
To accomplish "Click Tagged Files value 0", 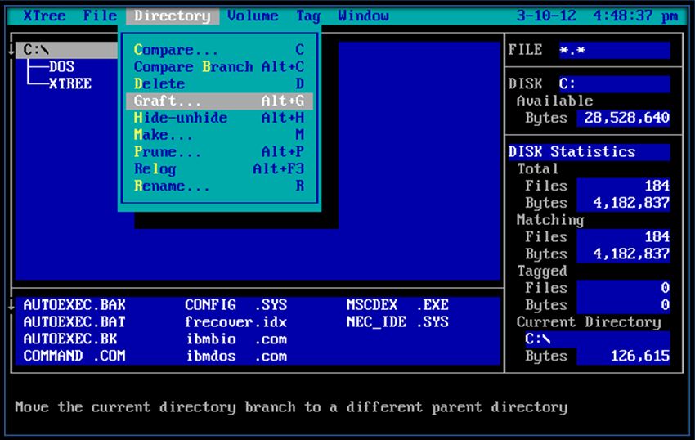I will click(623, 288).
